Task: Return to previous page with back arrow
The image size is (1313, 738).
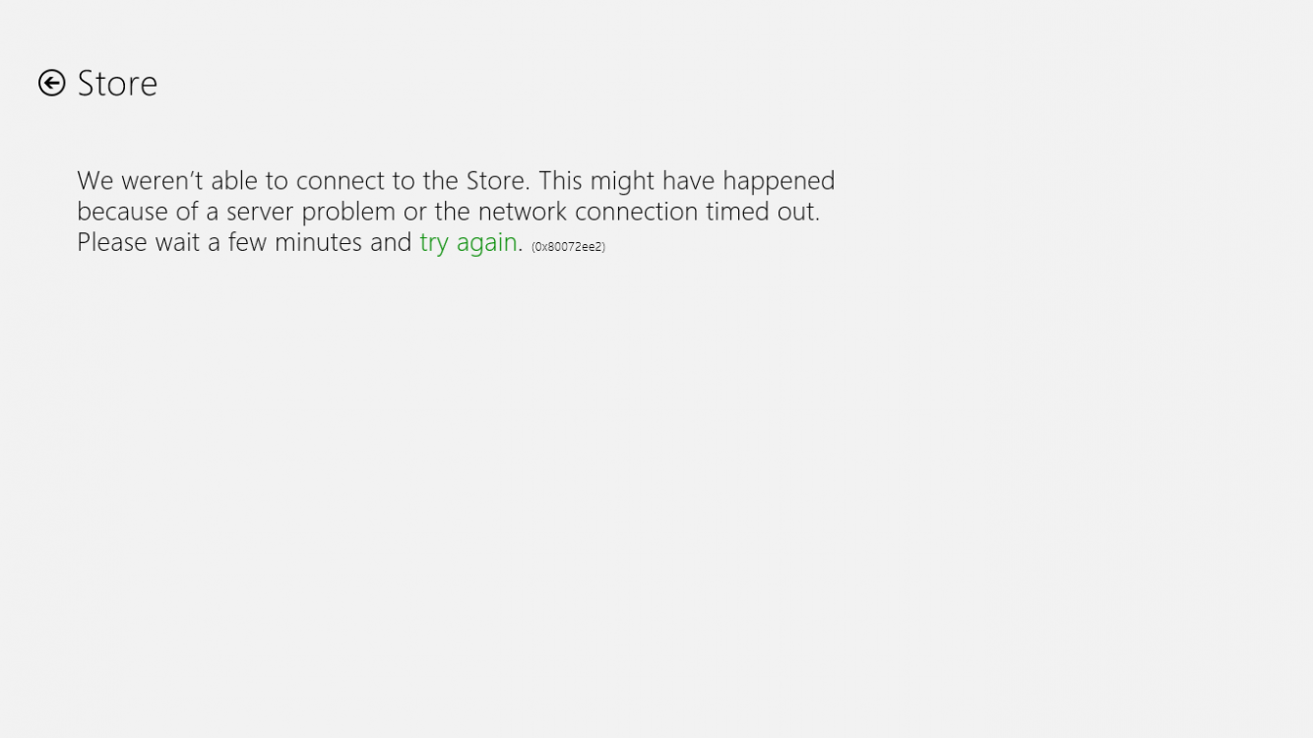Action: click(51, 83)
